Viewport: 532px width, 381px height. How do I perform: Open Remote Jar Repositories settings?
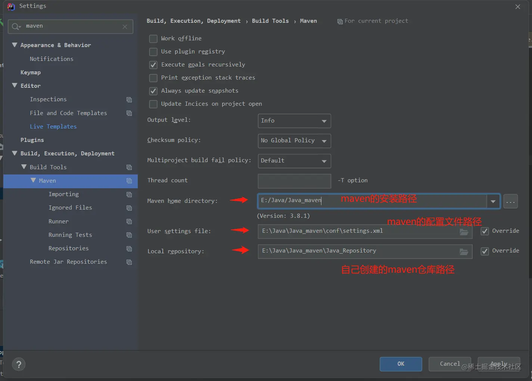click(x=68, y=262)
